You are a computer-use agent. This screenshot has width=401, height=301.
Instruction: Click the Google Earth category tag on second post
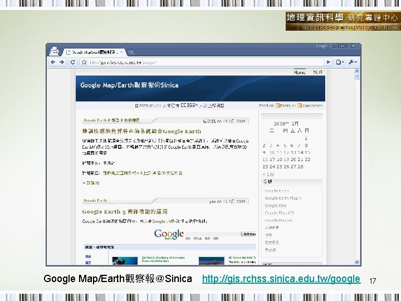pos(95,201)
